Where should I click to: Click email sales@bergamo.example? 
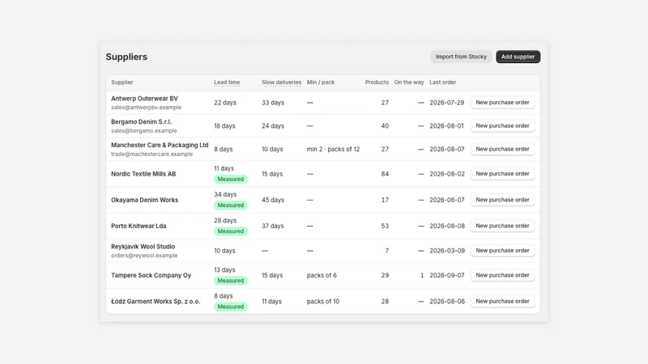point(144,131)
